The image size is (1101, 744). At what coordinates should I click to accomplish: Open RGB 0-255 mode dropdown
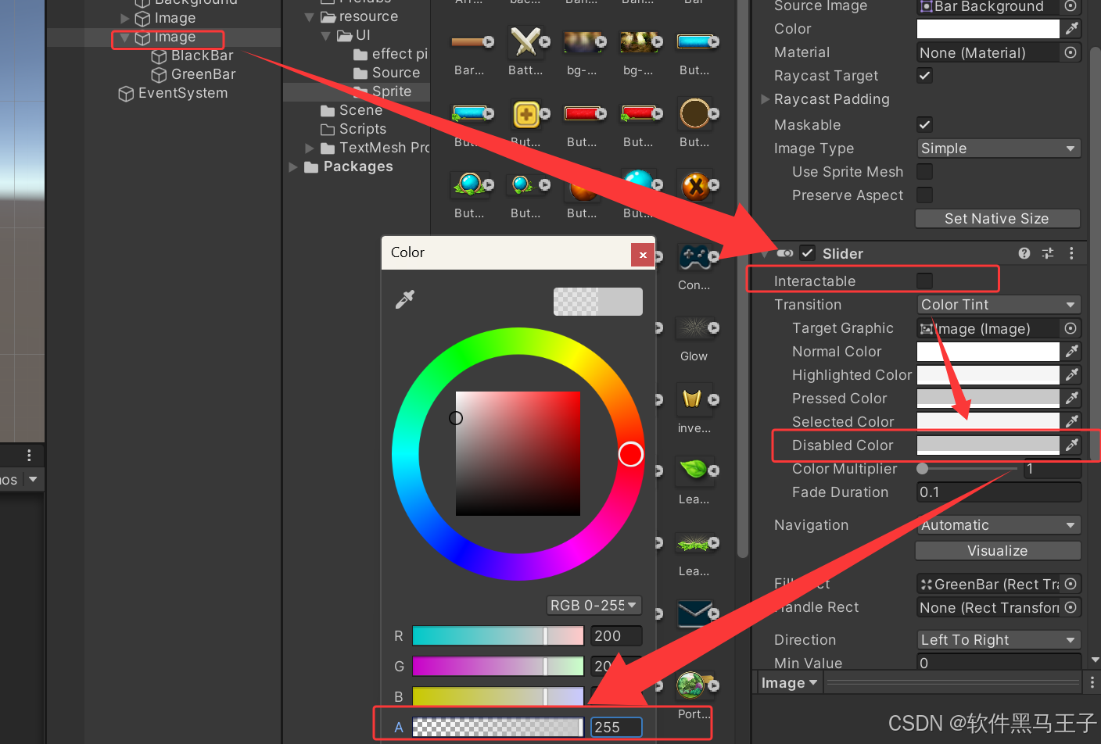[x=594, y=606]
